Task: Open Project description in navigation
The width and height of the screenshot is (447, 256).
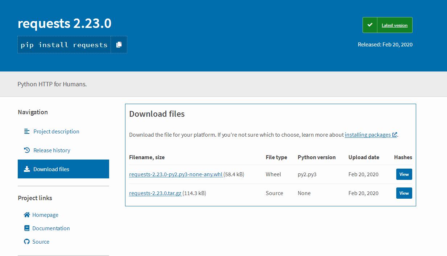Action: pyautogui.click(x=56, y=131)
